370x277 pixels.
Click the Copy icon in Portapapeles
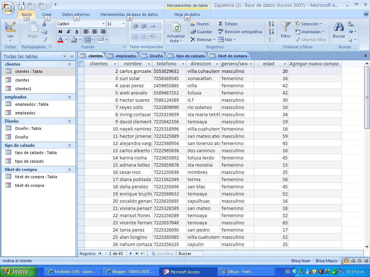click(44, 32)
